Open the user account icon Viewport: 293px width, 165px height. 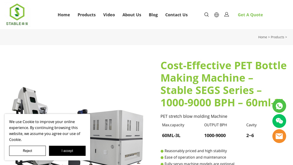(x=226, y=14)
